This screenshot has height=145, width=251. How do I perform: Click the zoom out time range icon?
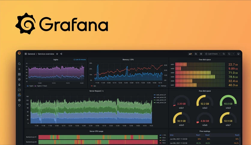pos(224,54)
